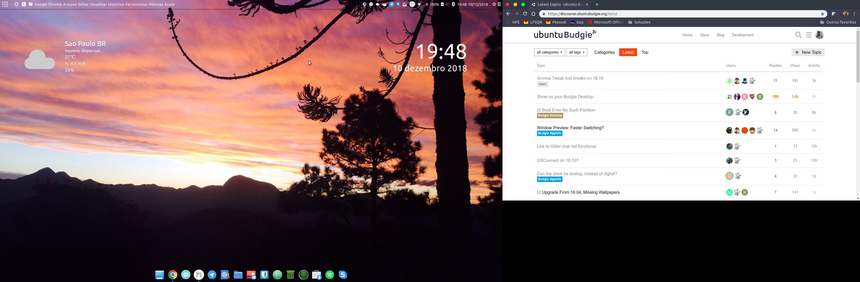Switch to the Top tab
860x282 pixels.
645,52
